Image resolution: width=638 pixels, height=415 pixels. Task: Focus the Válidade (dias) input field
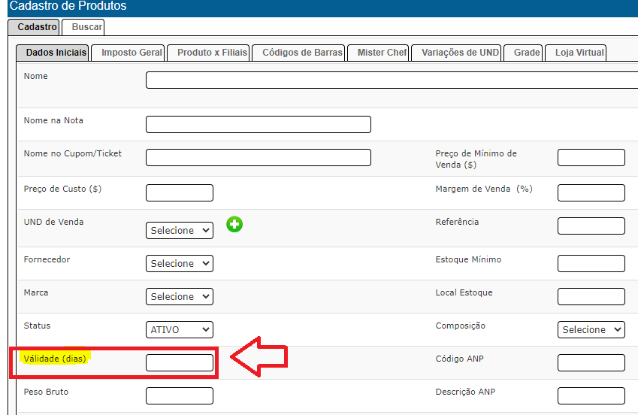[180, 362]
